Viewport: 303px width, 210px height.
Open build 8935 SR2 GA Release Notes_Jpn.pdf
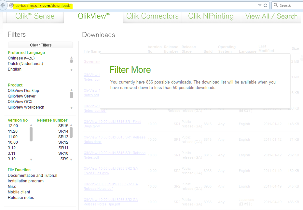click(111, 202)
